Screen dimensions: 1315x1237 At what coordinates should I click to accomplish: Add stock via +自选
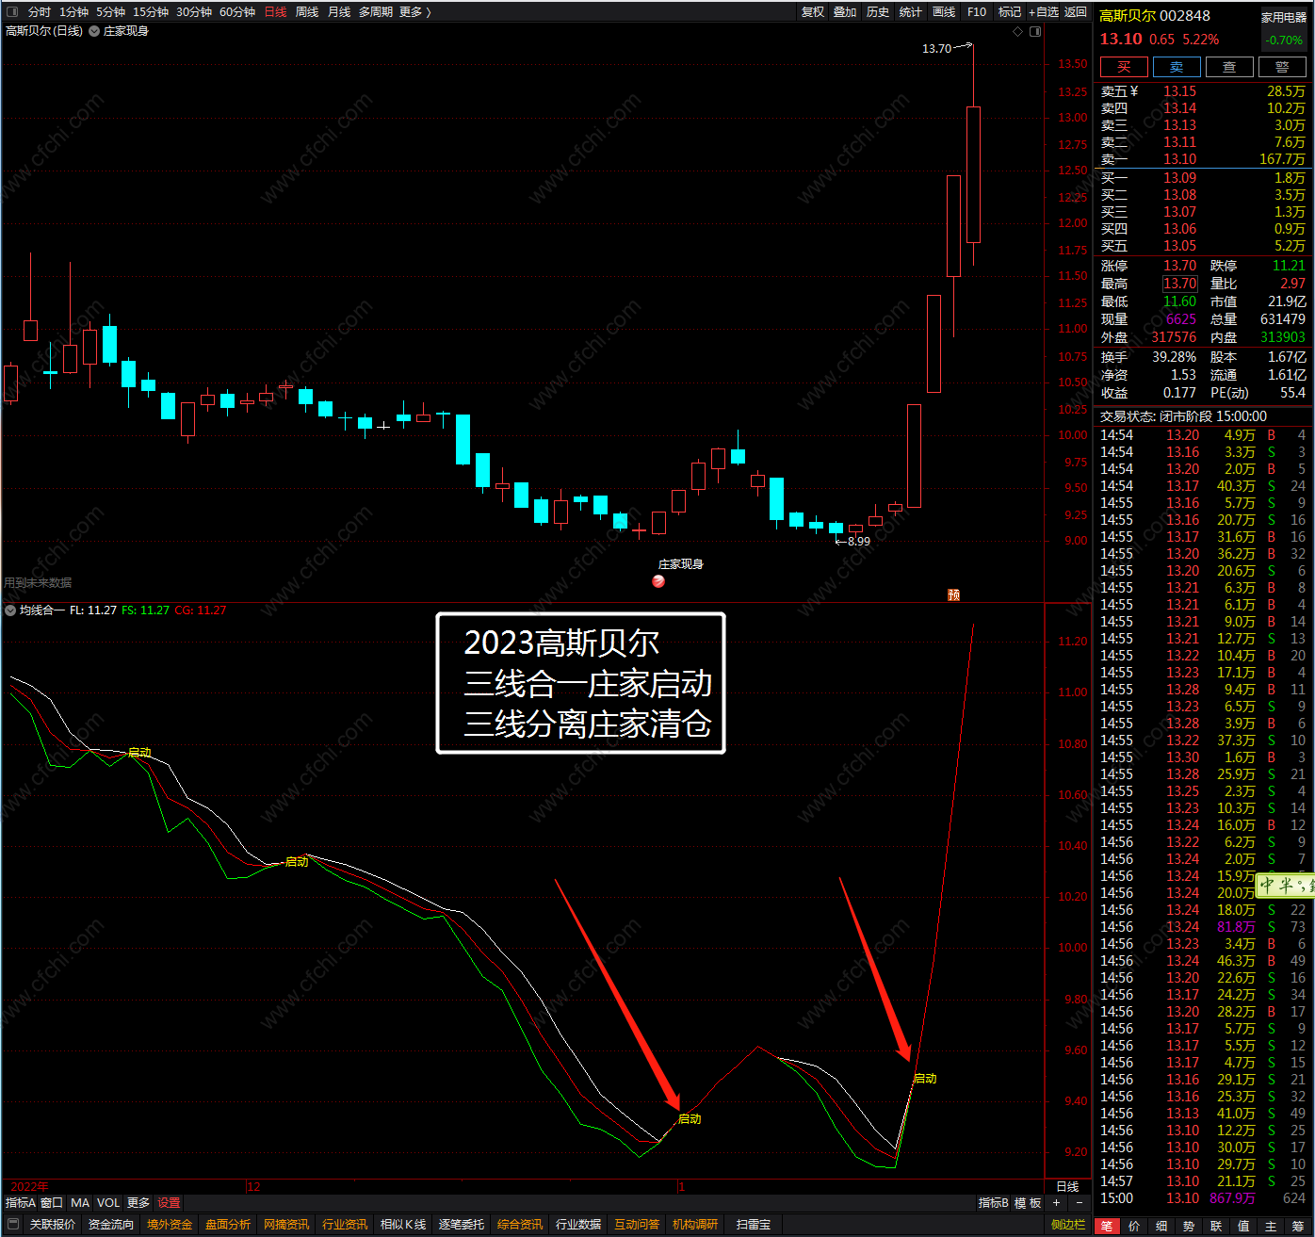(1044, 12)
